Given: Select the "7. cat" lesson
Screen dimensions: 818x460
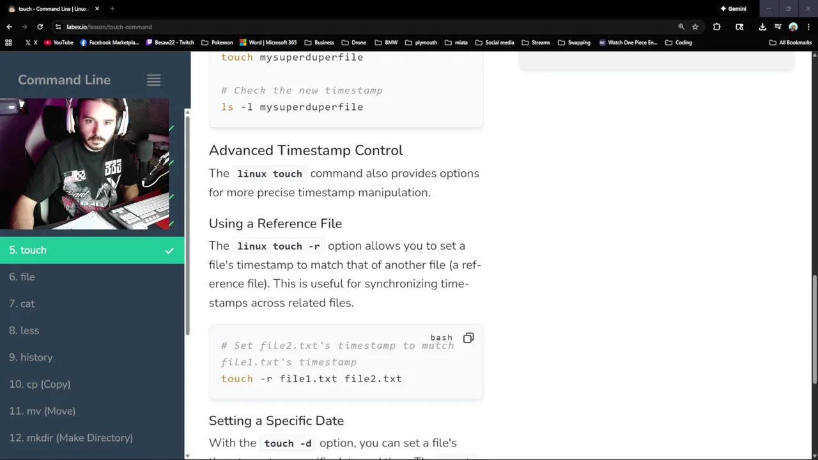Looking at the screenshot, I should point(22,303).
